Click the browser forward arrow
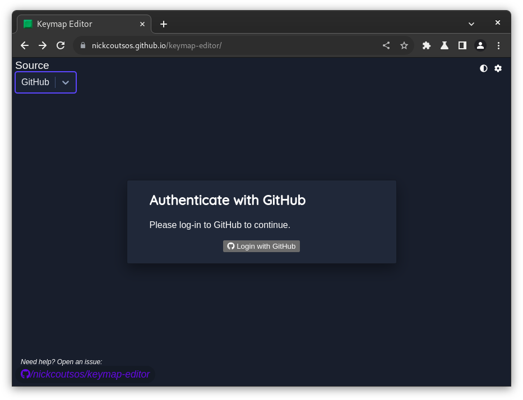 point(43,45)
